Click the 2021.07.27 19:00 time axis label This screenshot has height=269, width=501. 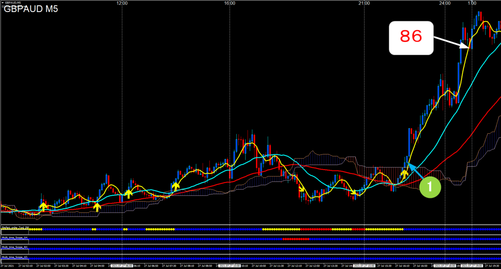coord(471,265)
